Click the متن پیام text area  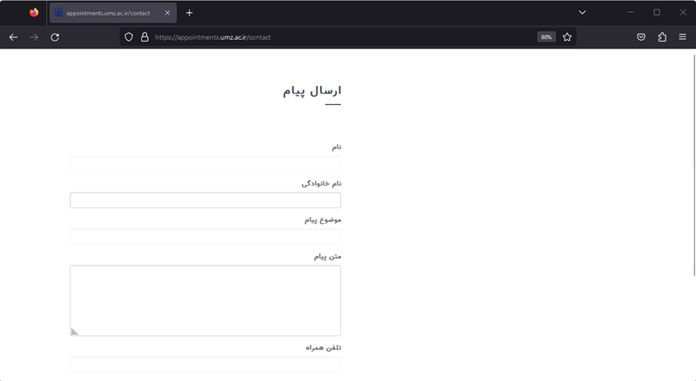point(205,300)
